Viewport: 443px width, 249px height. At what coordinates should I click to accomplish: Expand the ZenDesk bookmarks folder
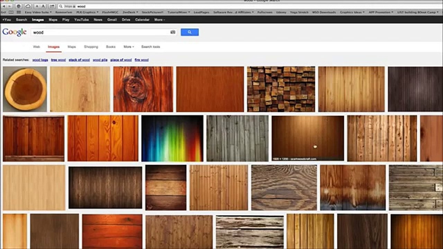pyautogui.click(x=130, y=12)
